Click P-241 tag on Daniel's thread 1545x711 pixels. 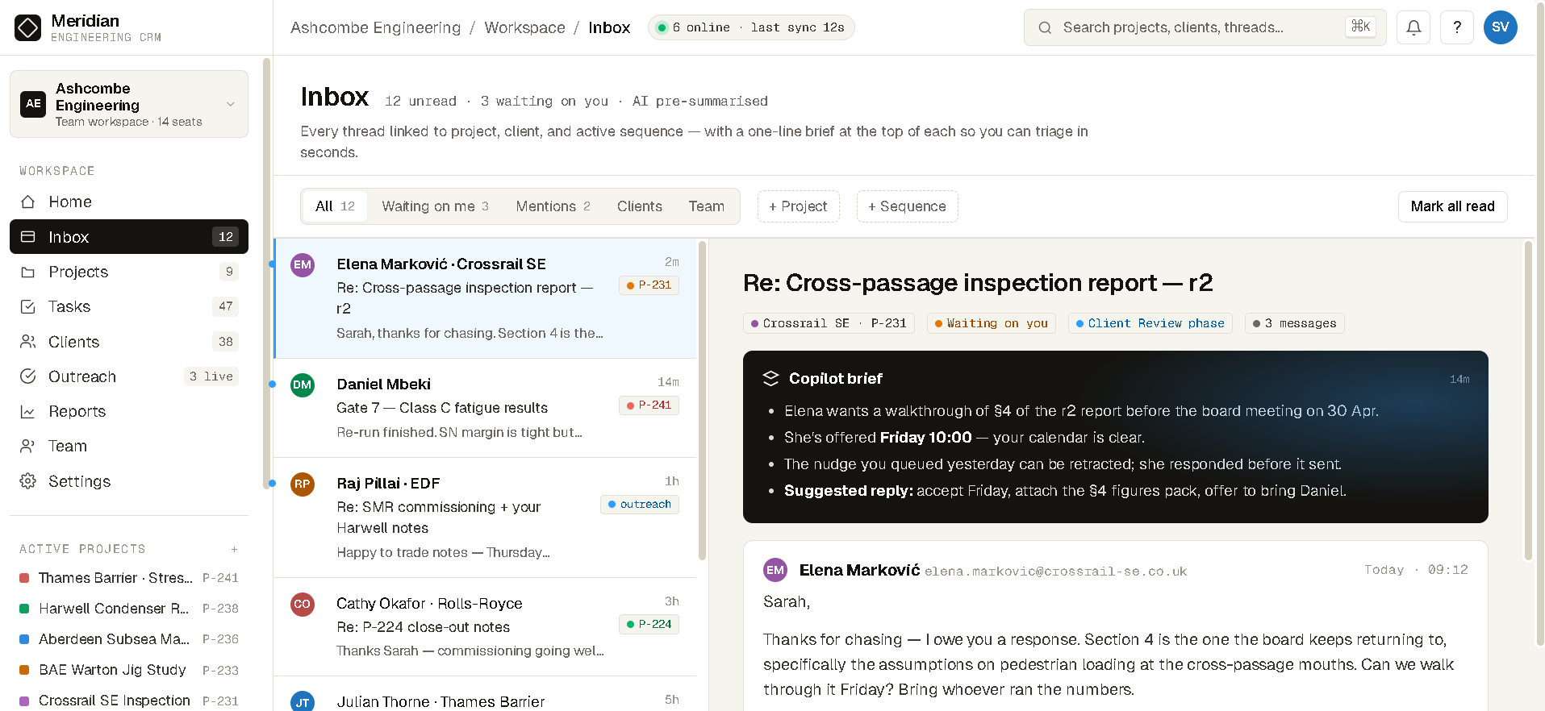point(649,405)
